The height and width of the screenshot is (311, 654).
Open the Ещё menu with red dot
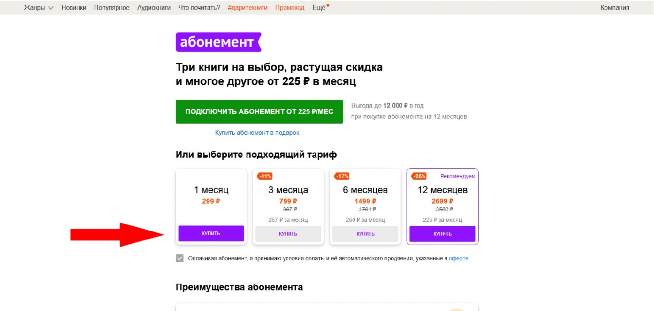click(x=320, y=7)
